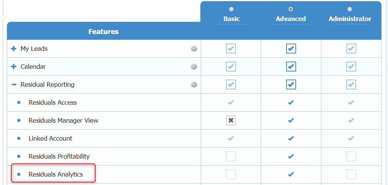Image resolution: width=388 pixels, height=185 pixels.
Task: Click the Basic column header label
Action: (x=231, y=19)
